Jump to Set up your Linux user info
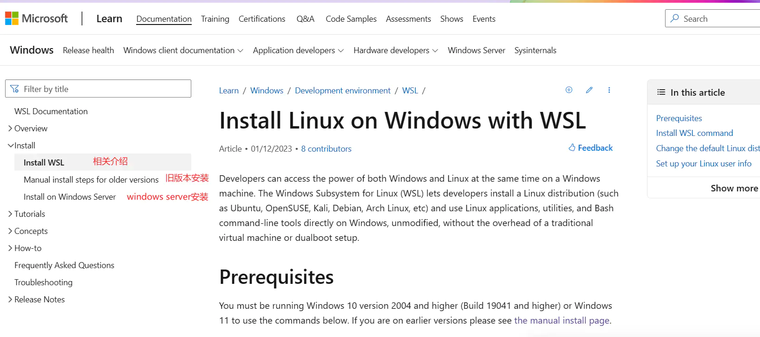Screen dimensions: 760x337 coord(704,164)
